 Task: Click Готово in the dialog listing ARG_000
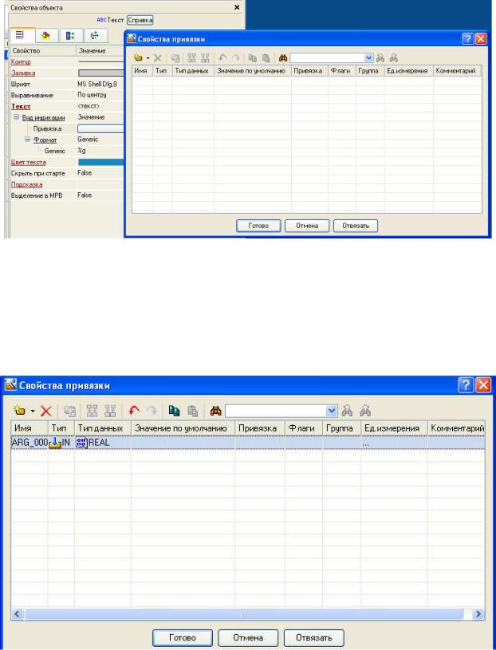click(x=183, y=637)
